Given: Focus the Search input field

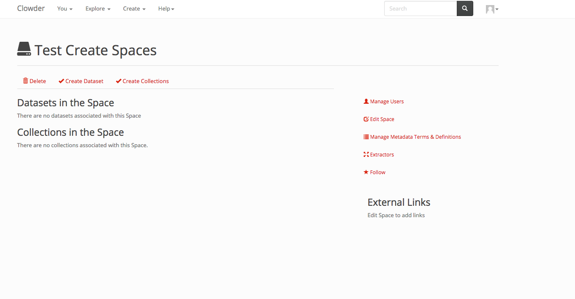Looking at the screenshot, I should tap(420, 8).
